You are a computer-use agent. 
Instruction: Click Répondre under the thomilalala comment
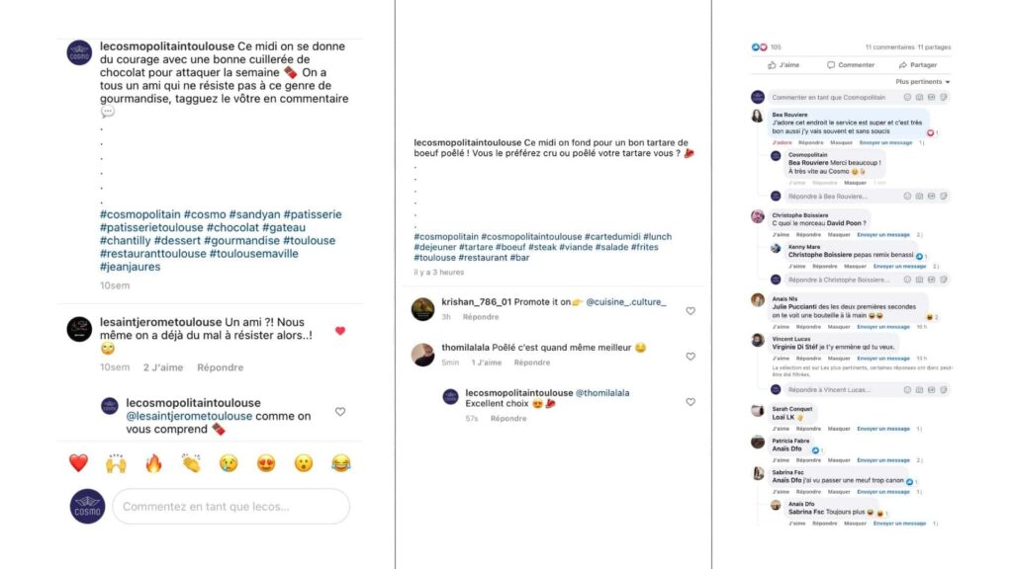(531, 363)
